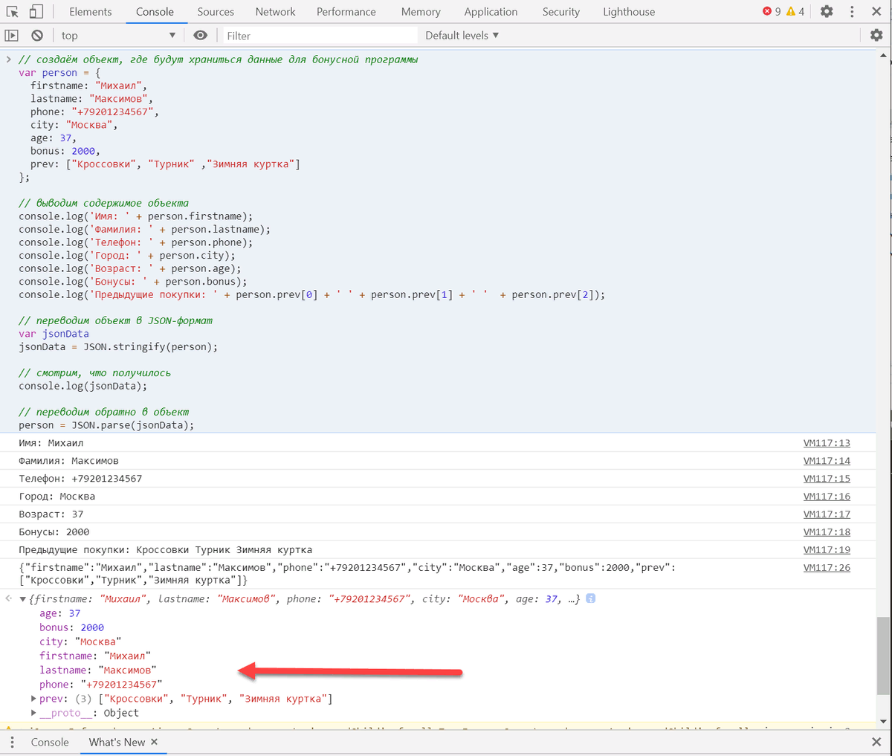Switch to the Console tab

(155, 12)
